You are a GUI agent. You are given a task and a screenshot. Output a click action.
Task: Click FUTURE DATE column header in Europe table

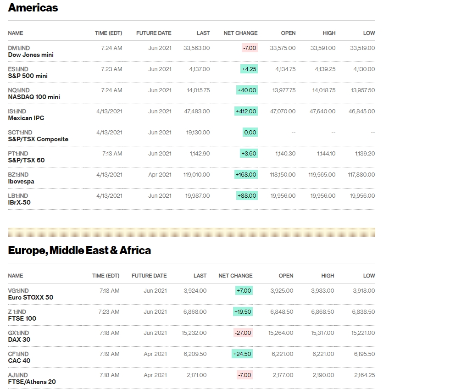[149, 276]
